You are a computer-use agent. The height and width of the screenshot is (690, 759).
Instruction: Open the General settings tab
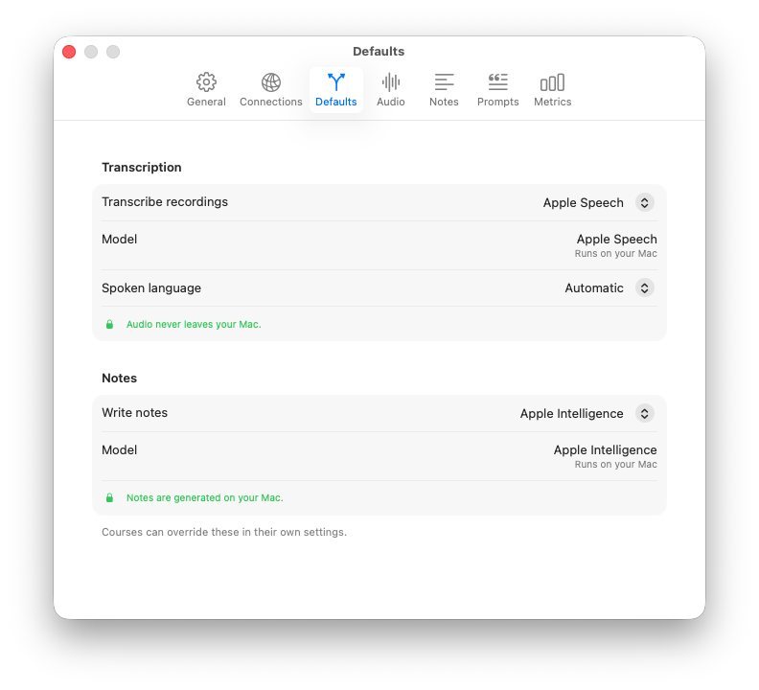pos(206,90)
